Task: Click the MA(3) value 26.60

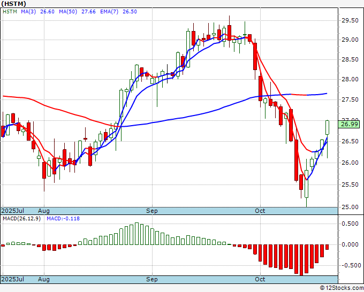Action: (47, 12)
